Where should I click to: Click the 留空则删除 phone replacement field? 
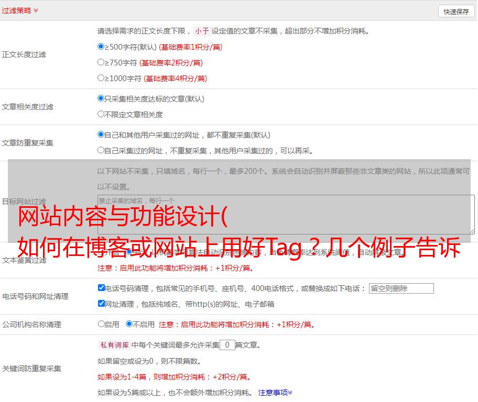coord(401,288)
